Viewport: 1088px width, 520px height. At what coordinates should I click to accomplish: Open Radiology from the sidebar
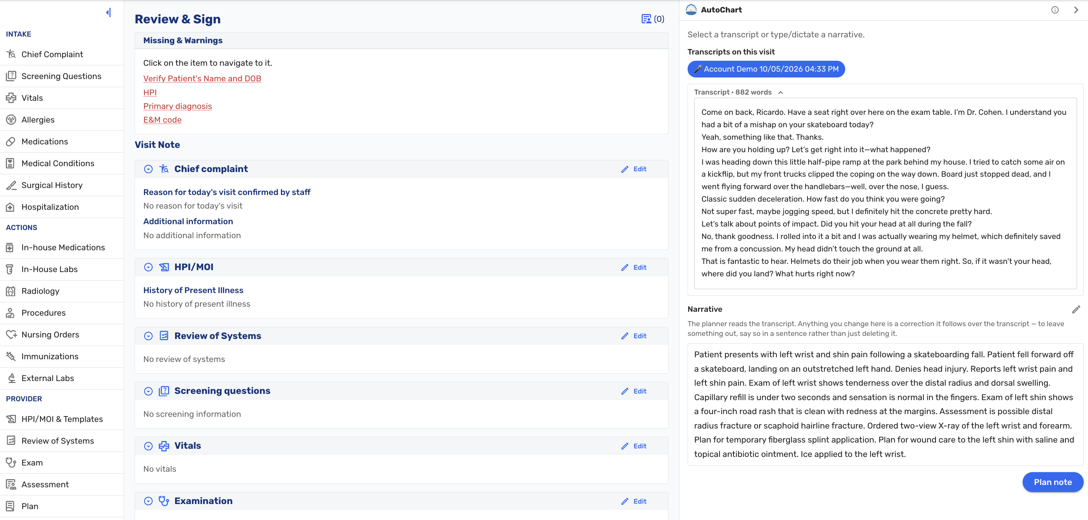click(x=61, y=291)
